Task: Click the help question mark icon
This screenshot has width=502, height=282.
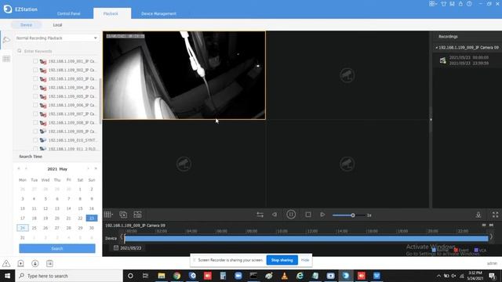Action: tap(469, 4)
